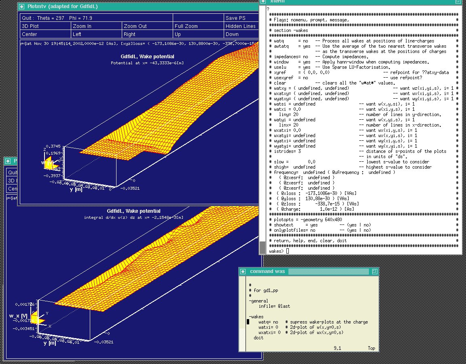The width and height of the screenshot is (466, 364).
Task: Click the 'watsi = undefined' line in xterm
Action: coord(364,104)
